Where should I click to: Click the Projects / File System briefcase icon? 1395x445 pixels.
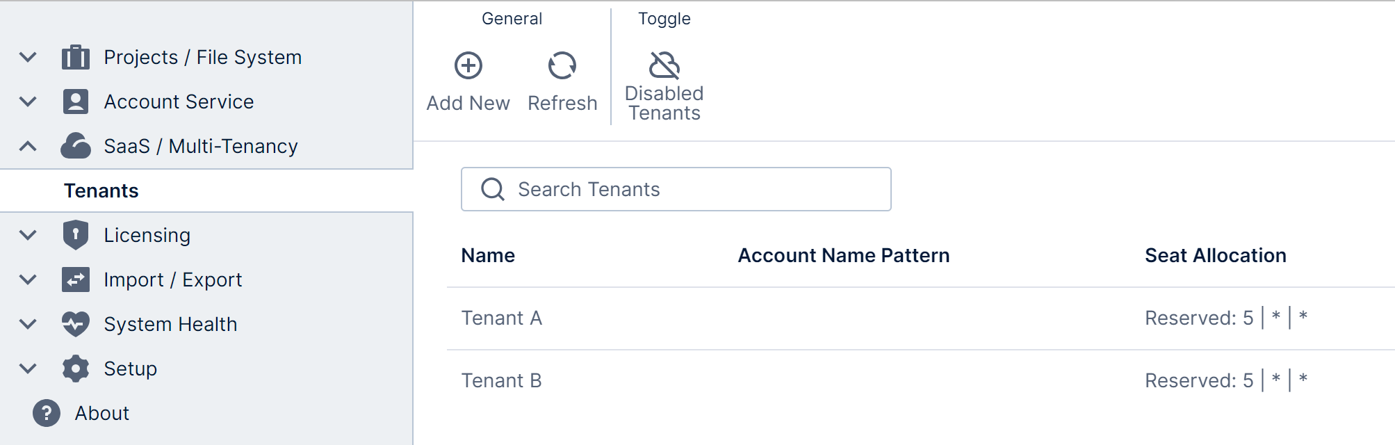tap(76, 57)
